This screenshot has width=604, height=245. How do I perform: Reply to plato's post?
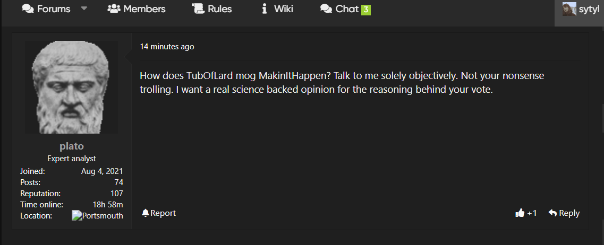pyautogui.click(x=564, y=213)
